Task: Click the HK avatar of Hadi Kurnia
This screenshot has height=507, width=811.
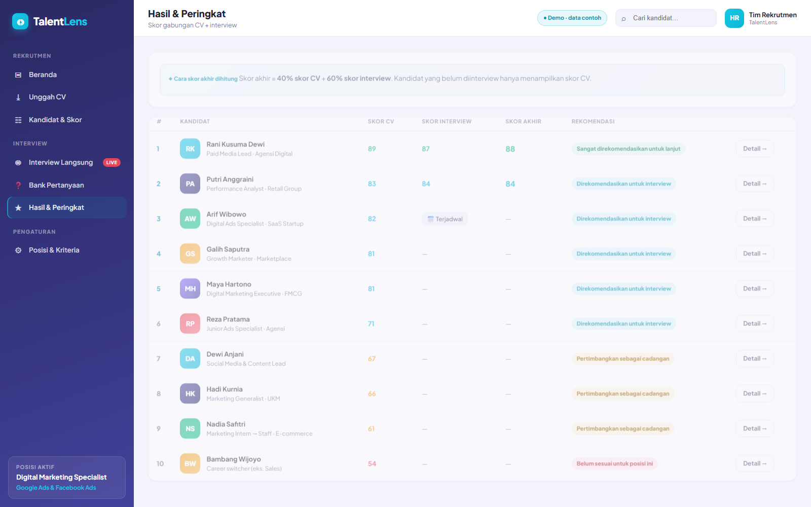Action: [190, 393]
